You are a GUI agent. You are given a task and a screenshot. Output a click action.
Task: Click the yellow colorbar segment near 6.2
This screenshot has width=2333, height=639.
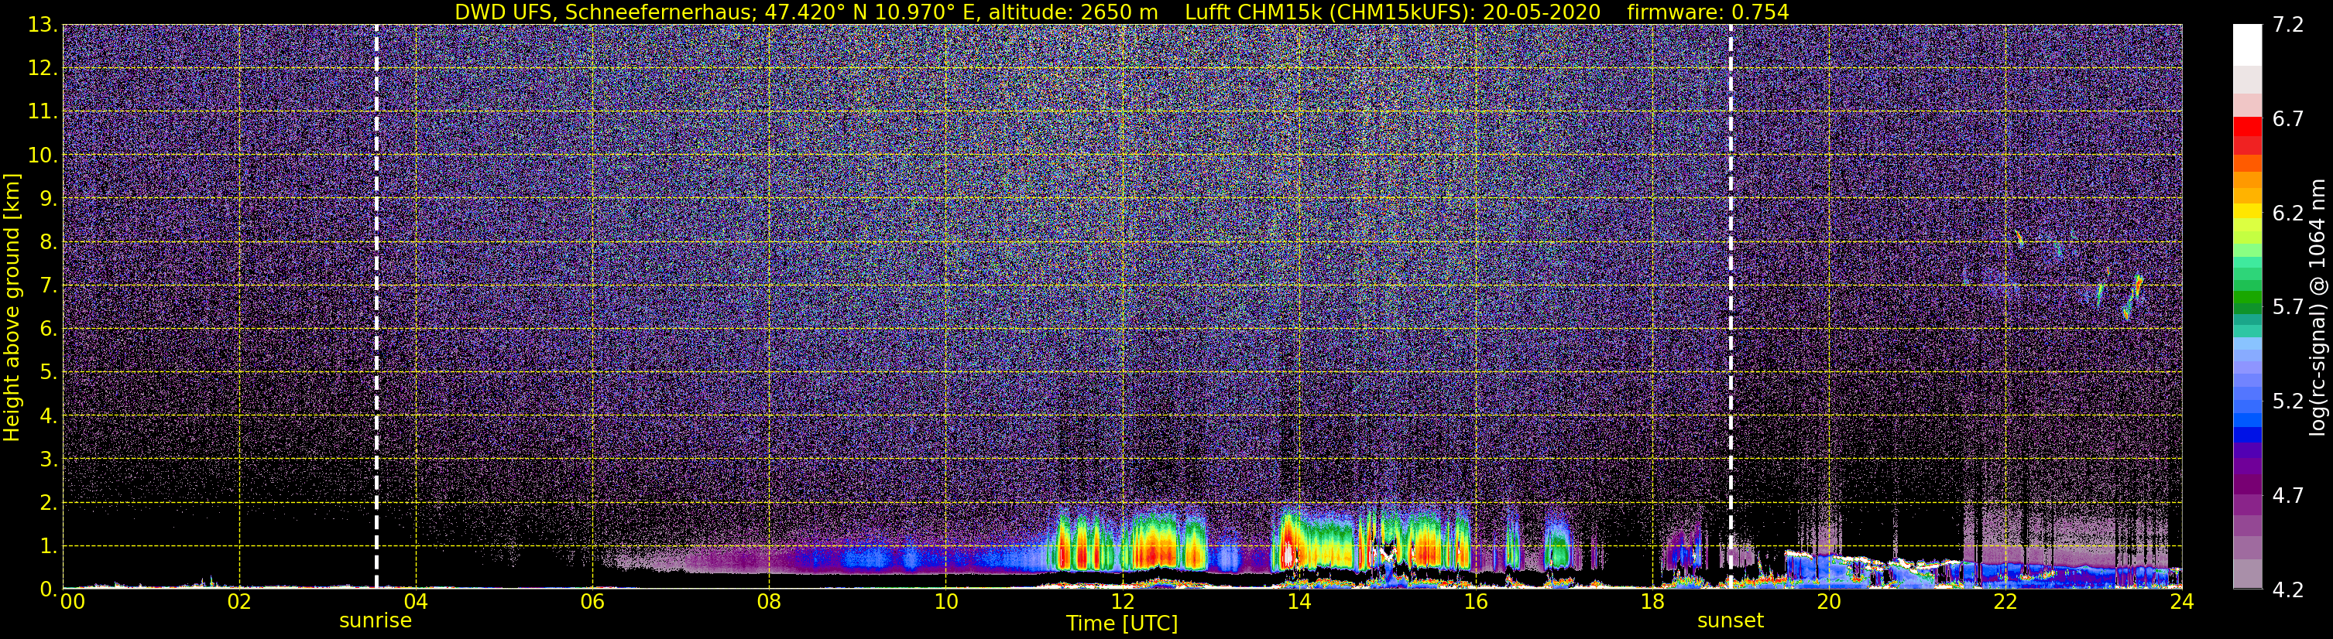(x=2247, y=212)
